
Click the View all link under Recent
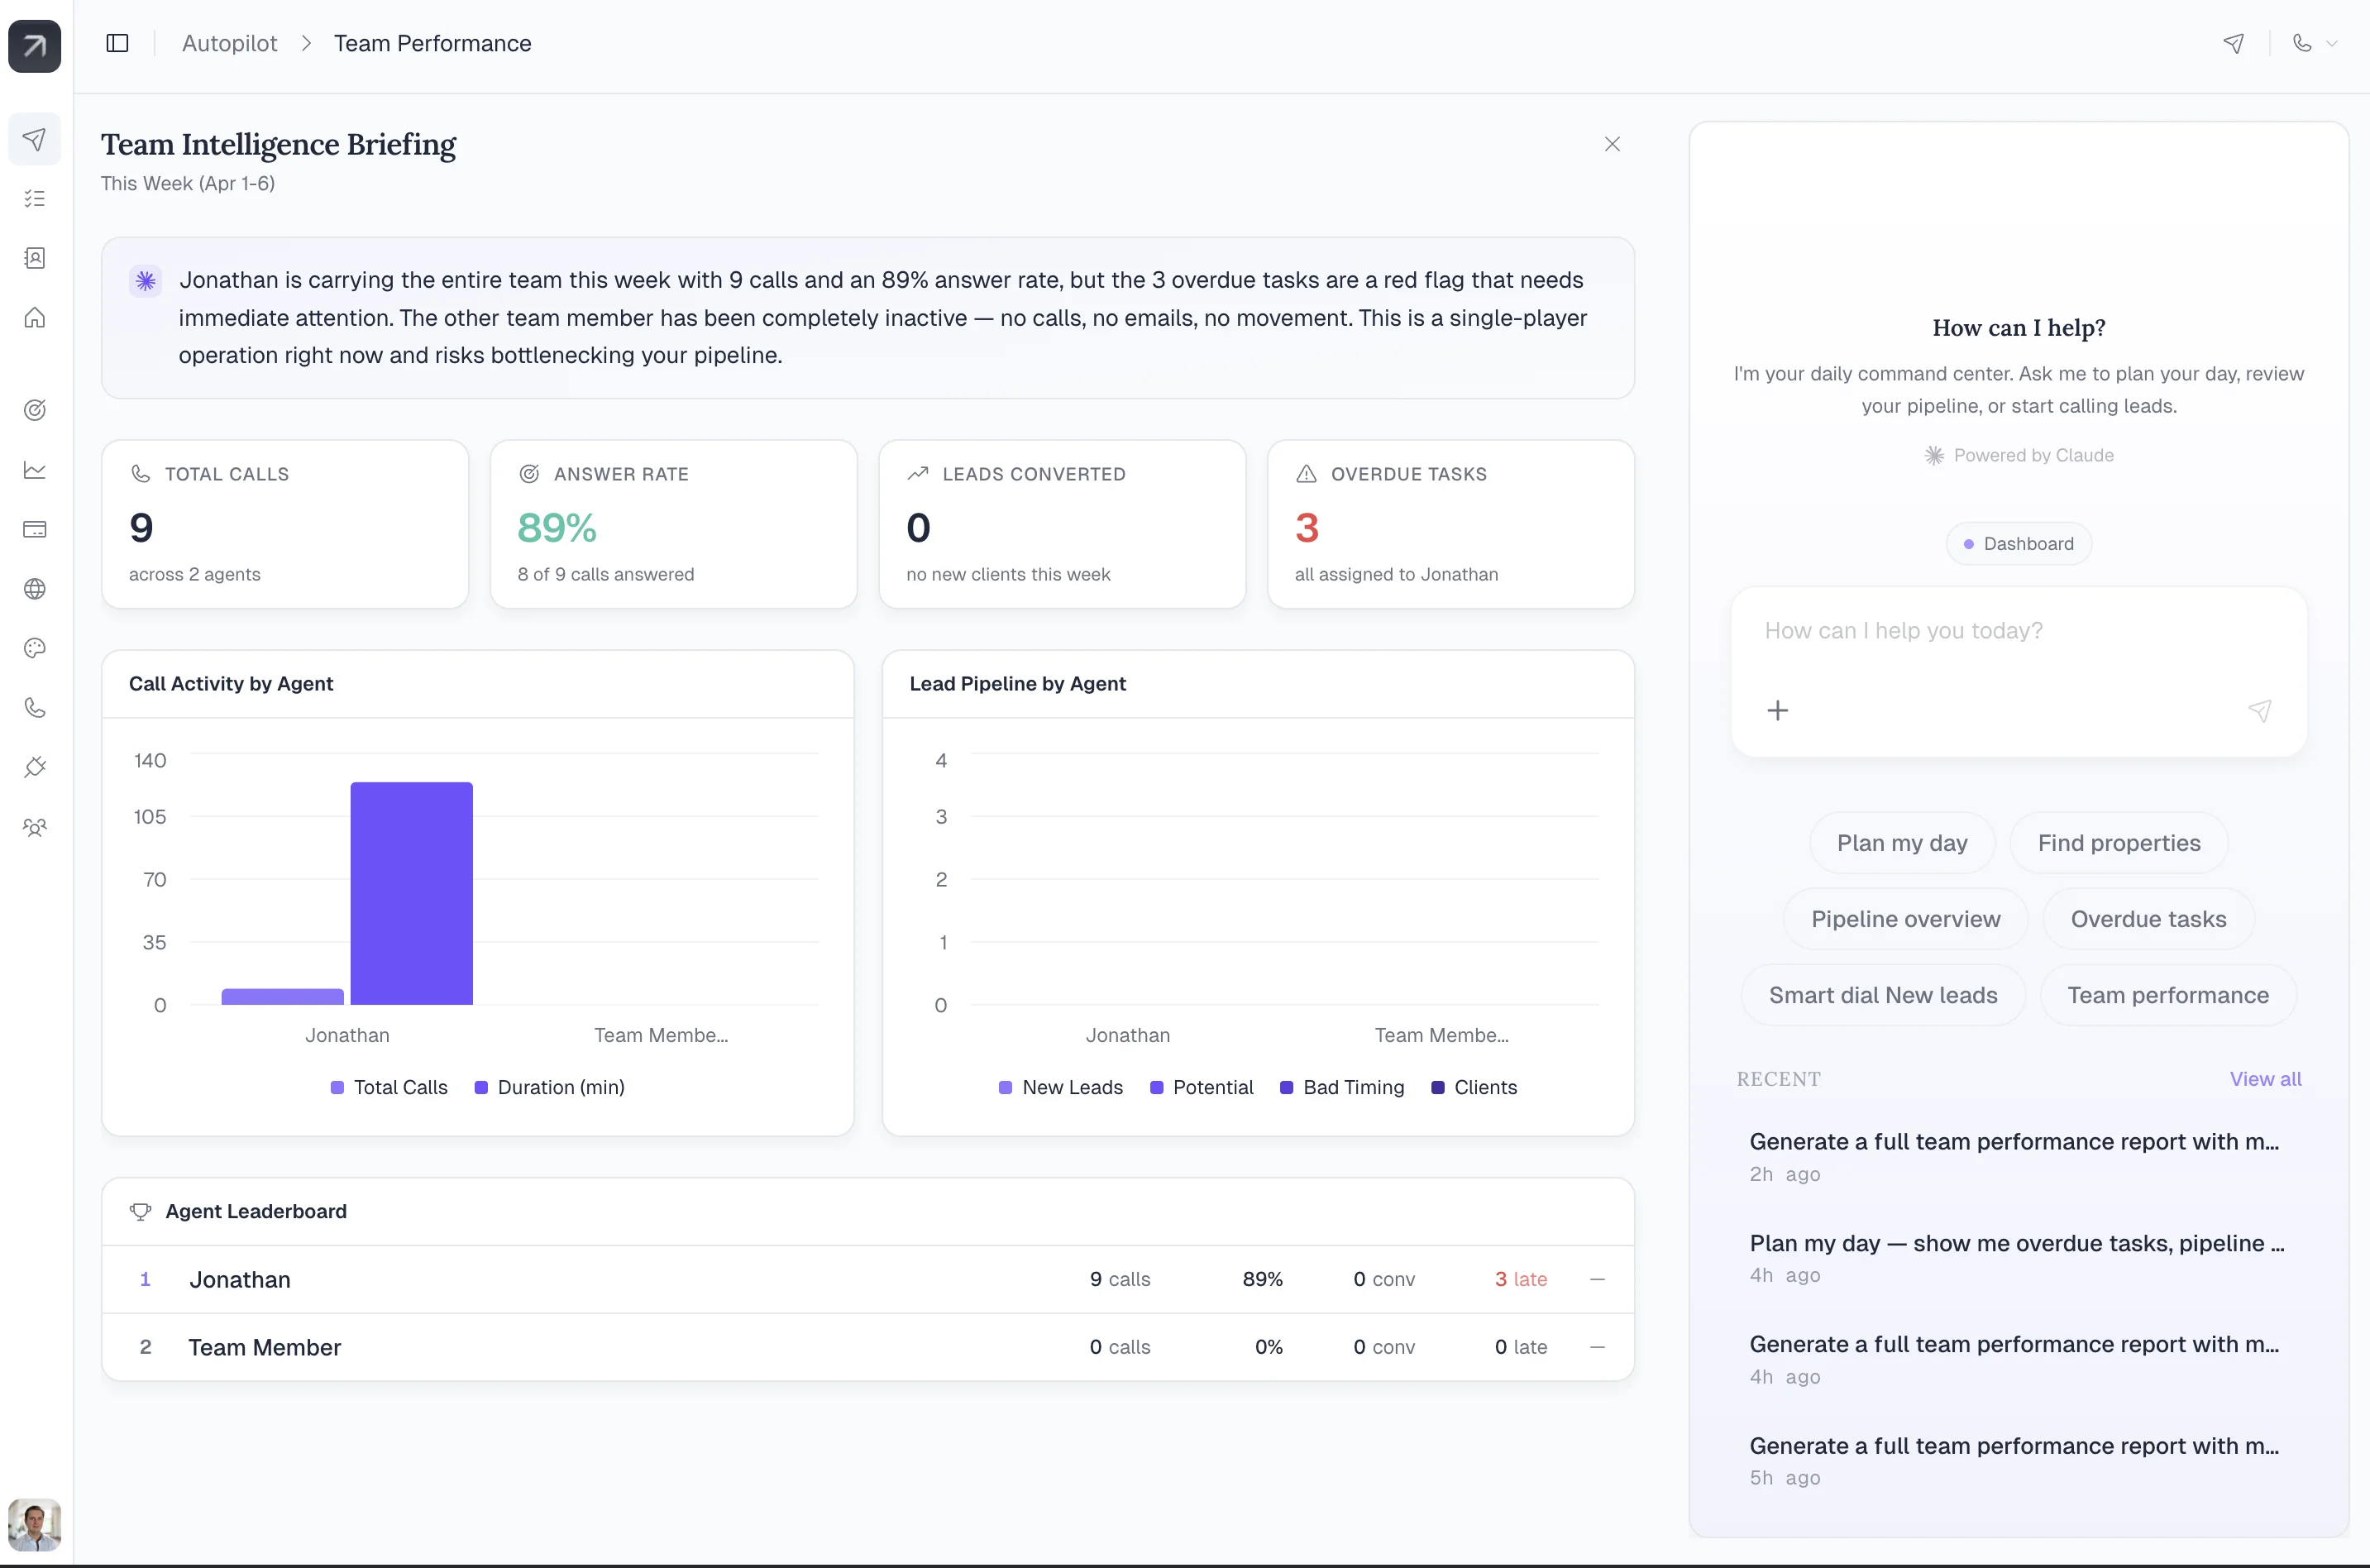(x=2266, y=1079)
